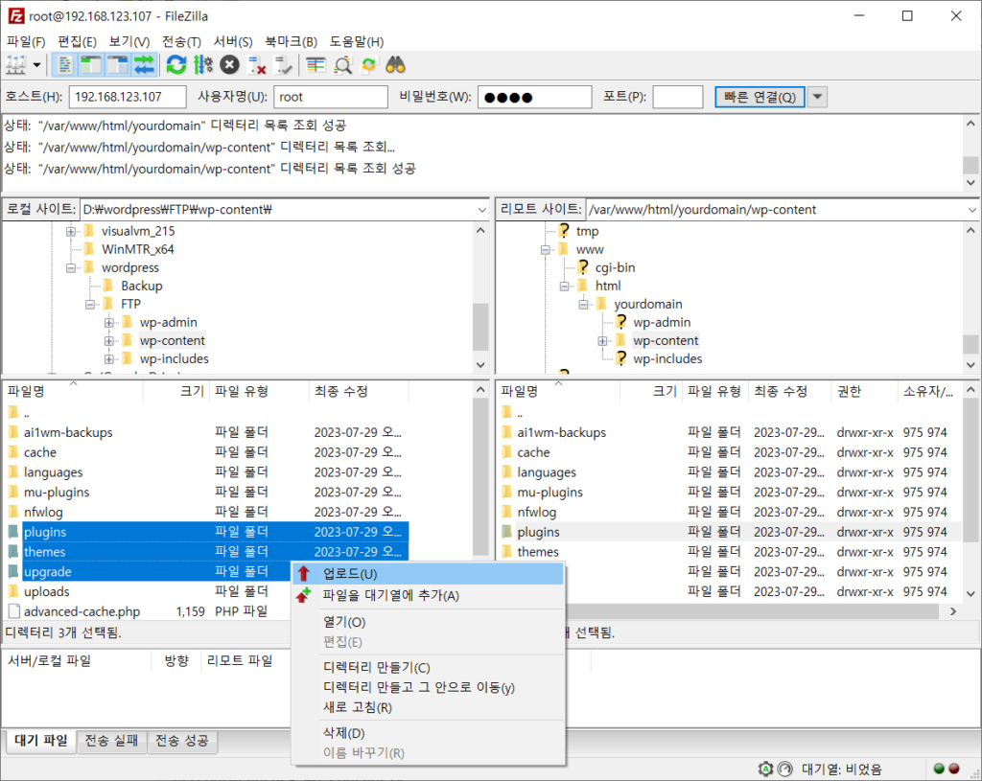982x781 pixels.
Task: Reconnect to the last server
Action: coord(283,65)
